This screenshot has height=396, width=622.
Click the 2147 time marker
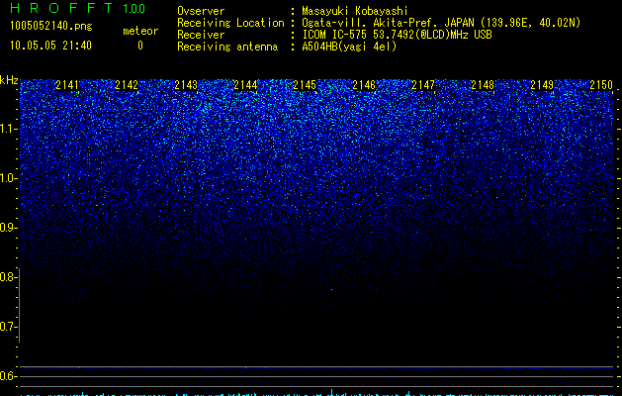point(423,85)
